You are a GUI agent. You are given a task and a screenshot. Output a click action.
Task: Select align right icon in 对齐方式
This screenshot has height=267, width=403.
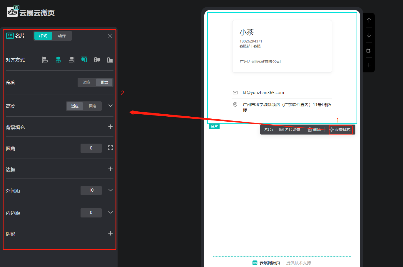coord(71,60)
